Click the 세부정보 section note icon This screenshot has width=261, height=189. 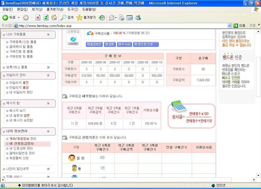[65, 96]
